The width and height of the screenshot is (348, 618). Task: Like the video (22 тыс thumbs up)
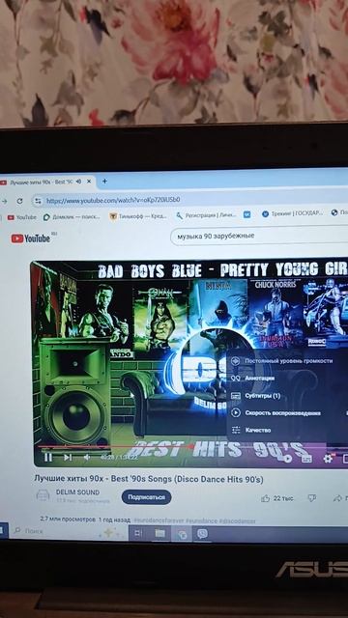click(x=277, y=498)
